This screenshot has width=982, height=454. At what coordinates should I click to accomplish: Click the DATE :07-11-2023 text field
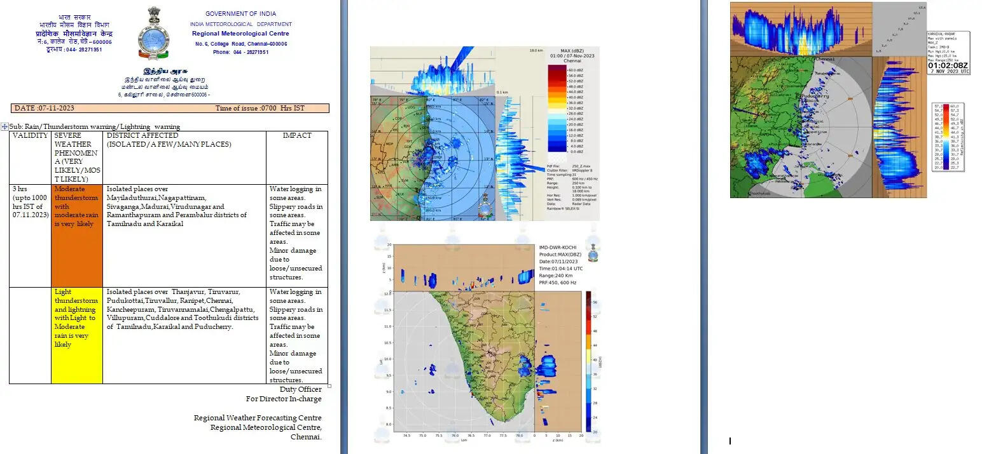(x=45, y=109)
